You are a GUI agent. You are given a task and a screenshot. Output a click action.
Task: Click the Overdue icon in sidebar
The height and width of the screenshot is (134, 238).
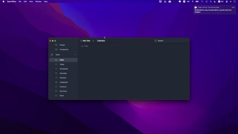(x=56, y=78)
